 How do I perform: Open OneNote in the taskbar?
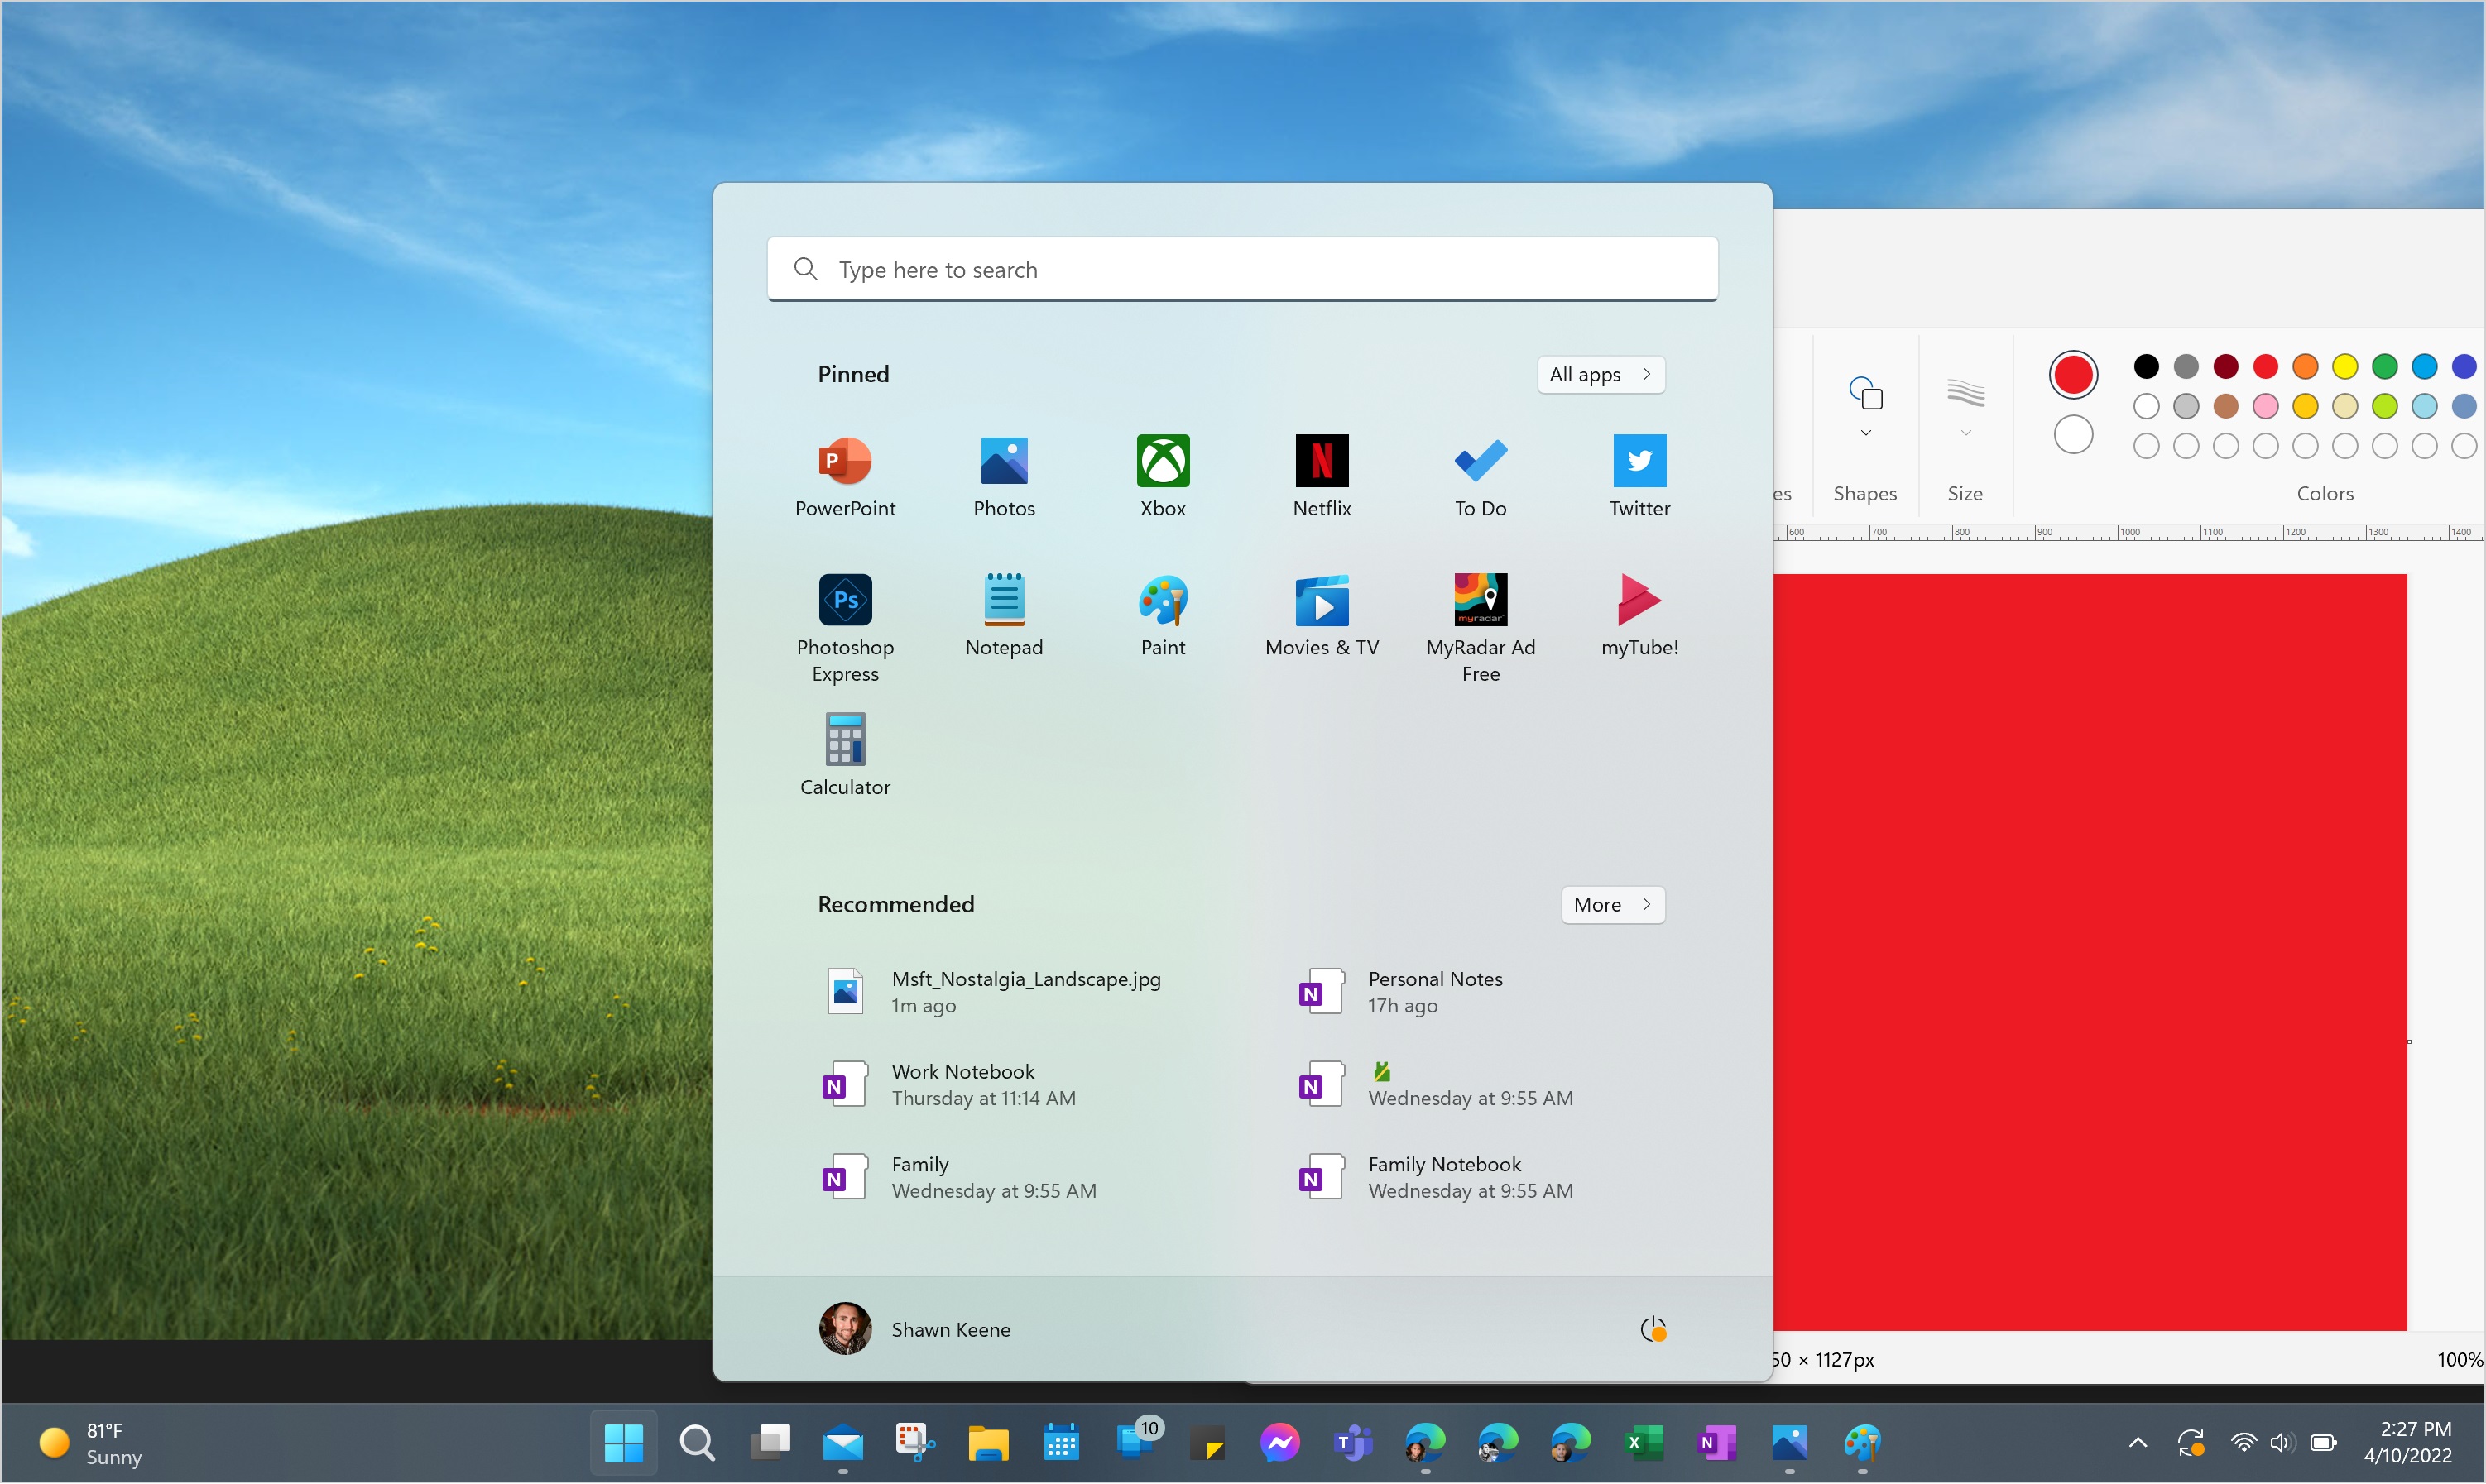1716,1443
